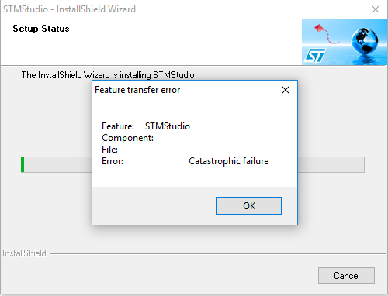This screenshot has width=388, height=296.
Task: Close the Feature transfer error dialog
Action: tap(286, 90)
